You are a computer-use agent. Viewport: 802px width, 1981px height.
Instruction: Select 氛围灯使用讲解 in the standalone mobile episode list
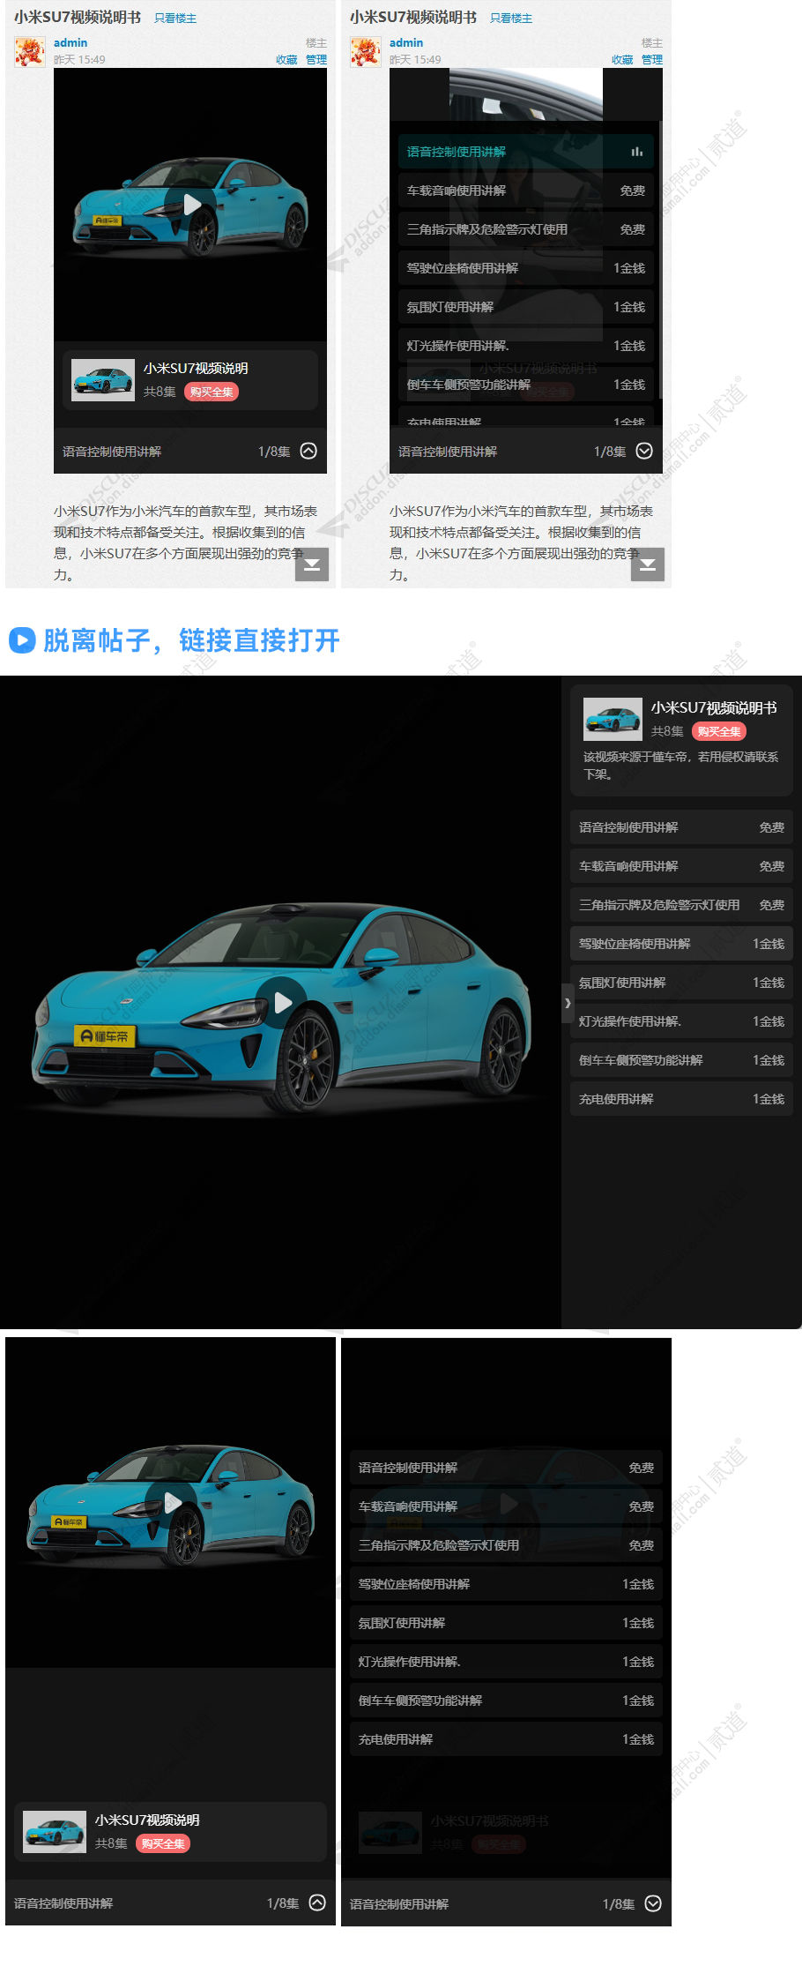click(x=506, y=1623)
